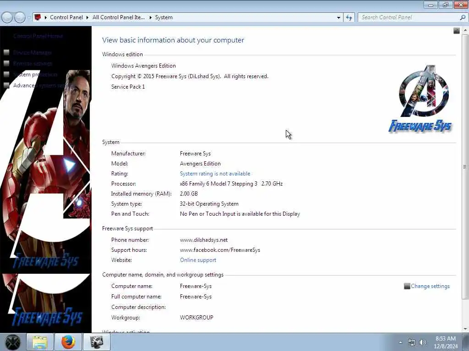
Task: Click shield icon beside Advanced system settings
Action: click(x=6, y=85)
